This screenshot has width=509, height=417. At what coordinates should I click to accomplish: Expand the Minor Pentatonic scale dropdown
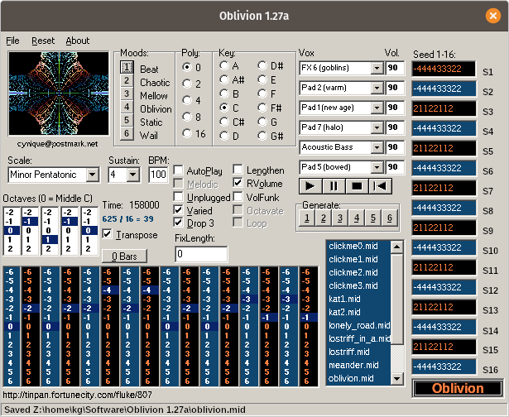click(x=93, y=175)
